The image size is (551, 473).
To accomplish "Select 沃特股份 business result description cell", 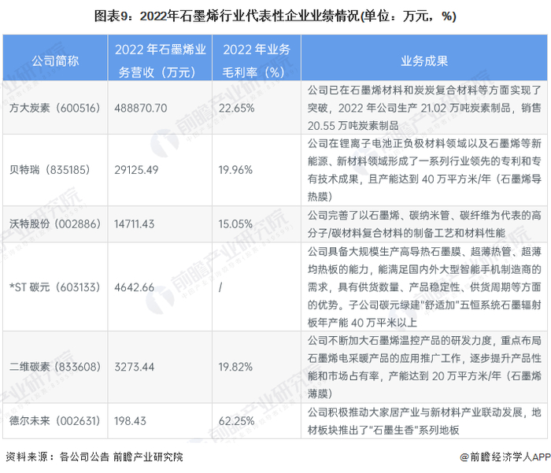I will (424, 224).
